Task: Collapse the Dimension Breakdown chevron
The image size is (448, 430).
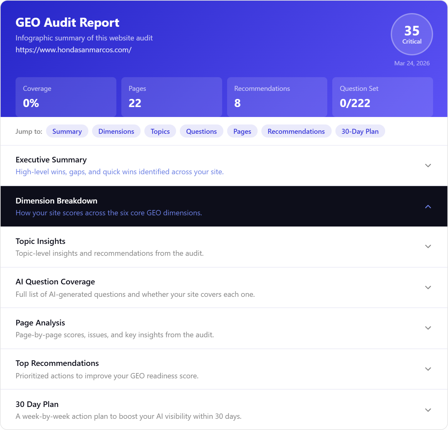Action: [x=428, y=207]
